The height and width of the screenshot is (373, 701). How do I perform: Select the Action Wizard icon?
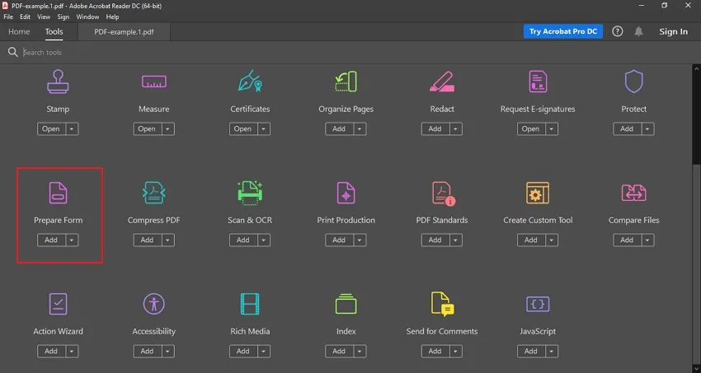[58, 305]
